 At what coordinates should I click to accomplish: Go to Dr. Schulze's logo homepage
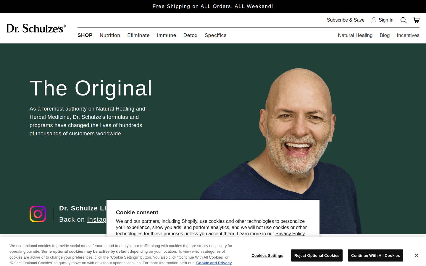coord(36,28)
